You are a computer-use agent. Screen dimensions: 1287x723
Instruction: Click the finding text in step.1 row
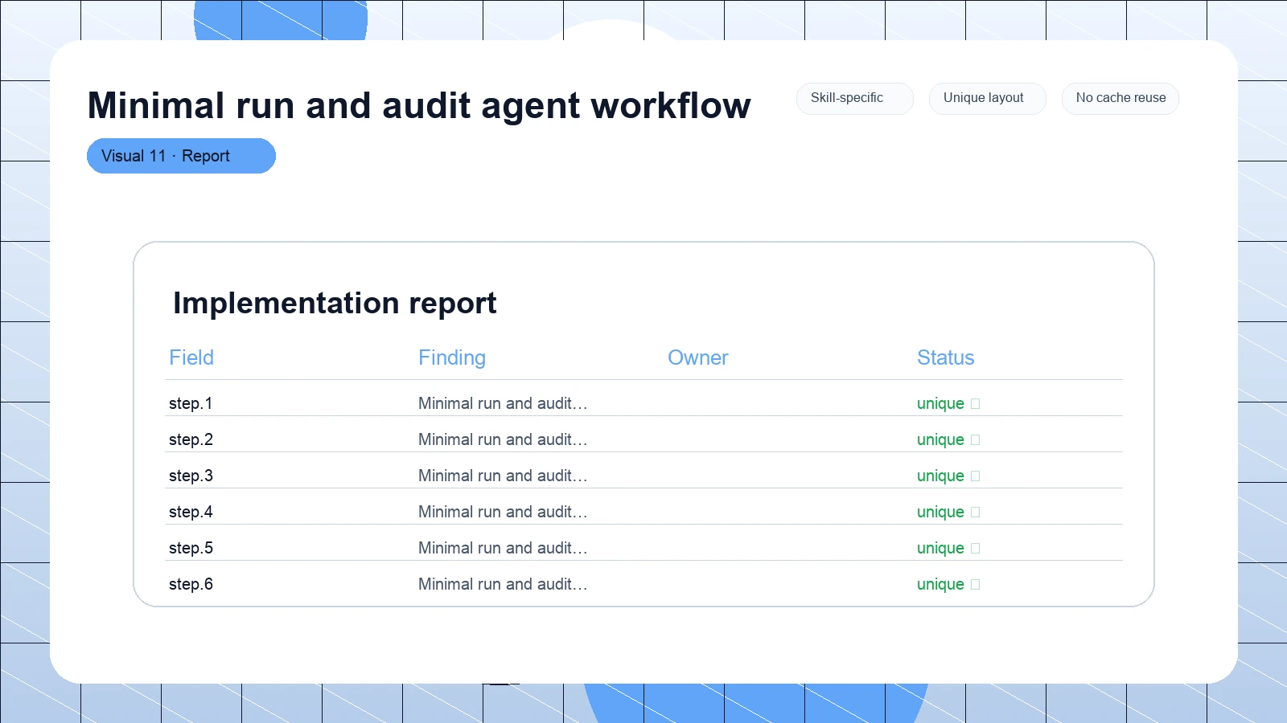coord(503,403)
